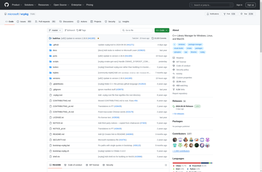Viewport: 262px width, 172px height.
Task: Click the toolsrc folder icon
Action: [51, 67]
